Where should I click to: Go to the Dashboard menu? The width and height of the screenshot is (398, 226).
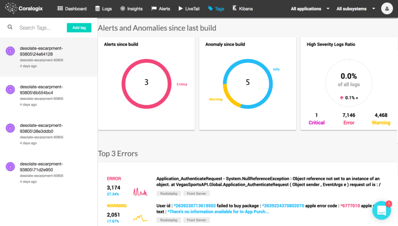(72, 9)
